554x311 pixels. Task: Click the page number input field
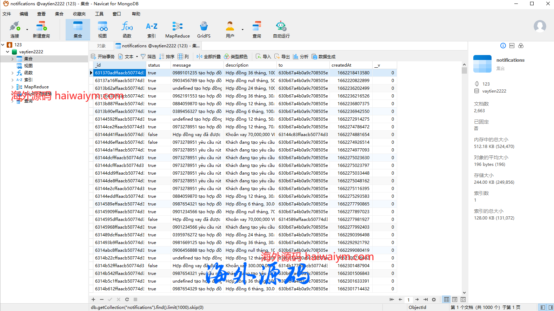[408, 300]
